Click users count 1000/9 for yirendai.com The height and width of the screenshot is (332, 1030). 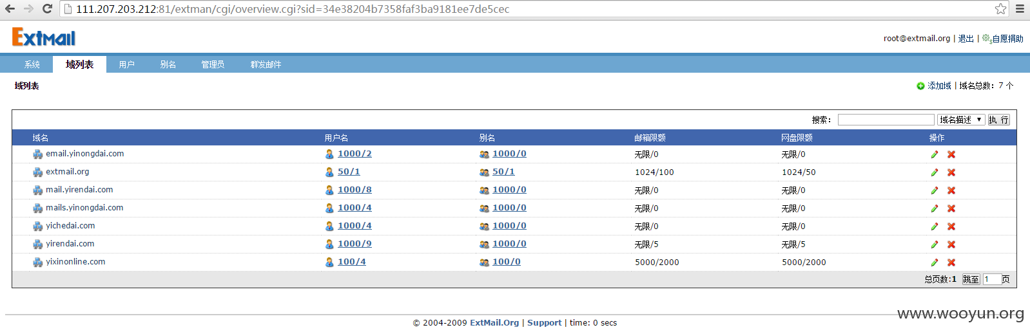point(355,244)
